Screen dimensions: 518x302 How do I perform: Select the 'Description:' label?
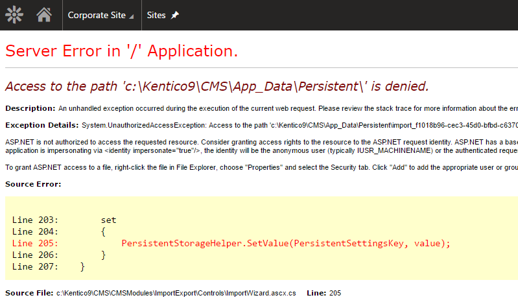pyautogui.click(x=30, y=108)
